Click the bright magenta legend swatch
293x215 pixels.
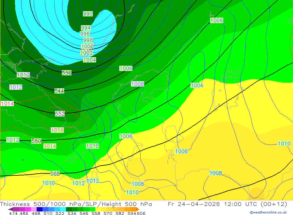[x=28, y=209]
